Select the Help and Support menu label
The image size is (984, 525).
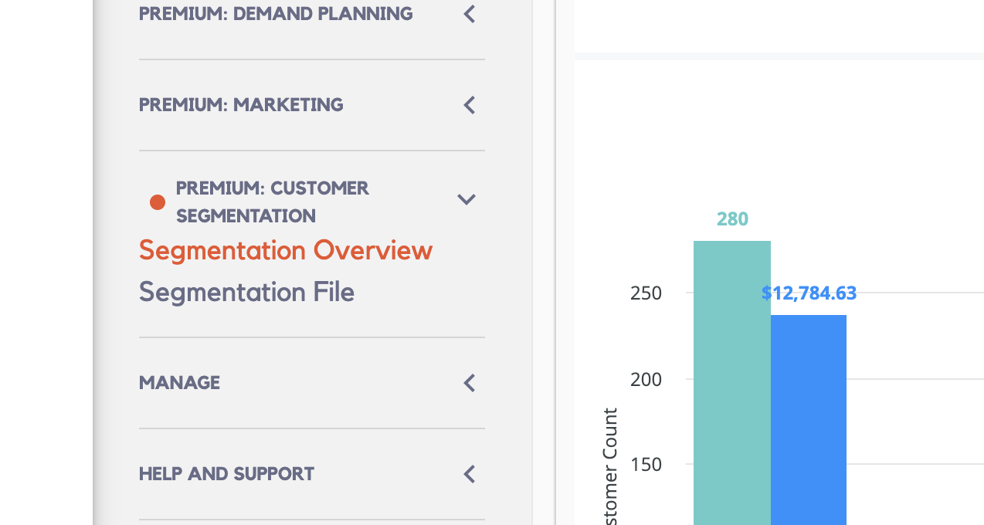point(226,474)
